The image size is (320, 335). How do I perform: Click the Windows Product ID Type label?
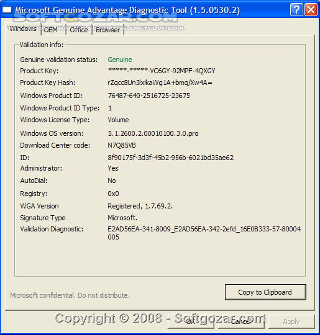(x=60, y=108)
